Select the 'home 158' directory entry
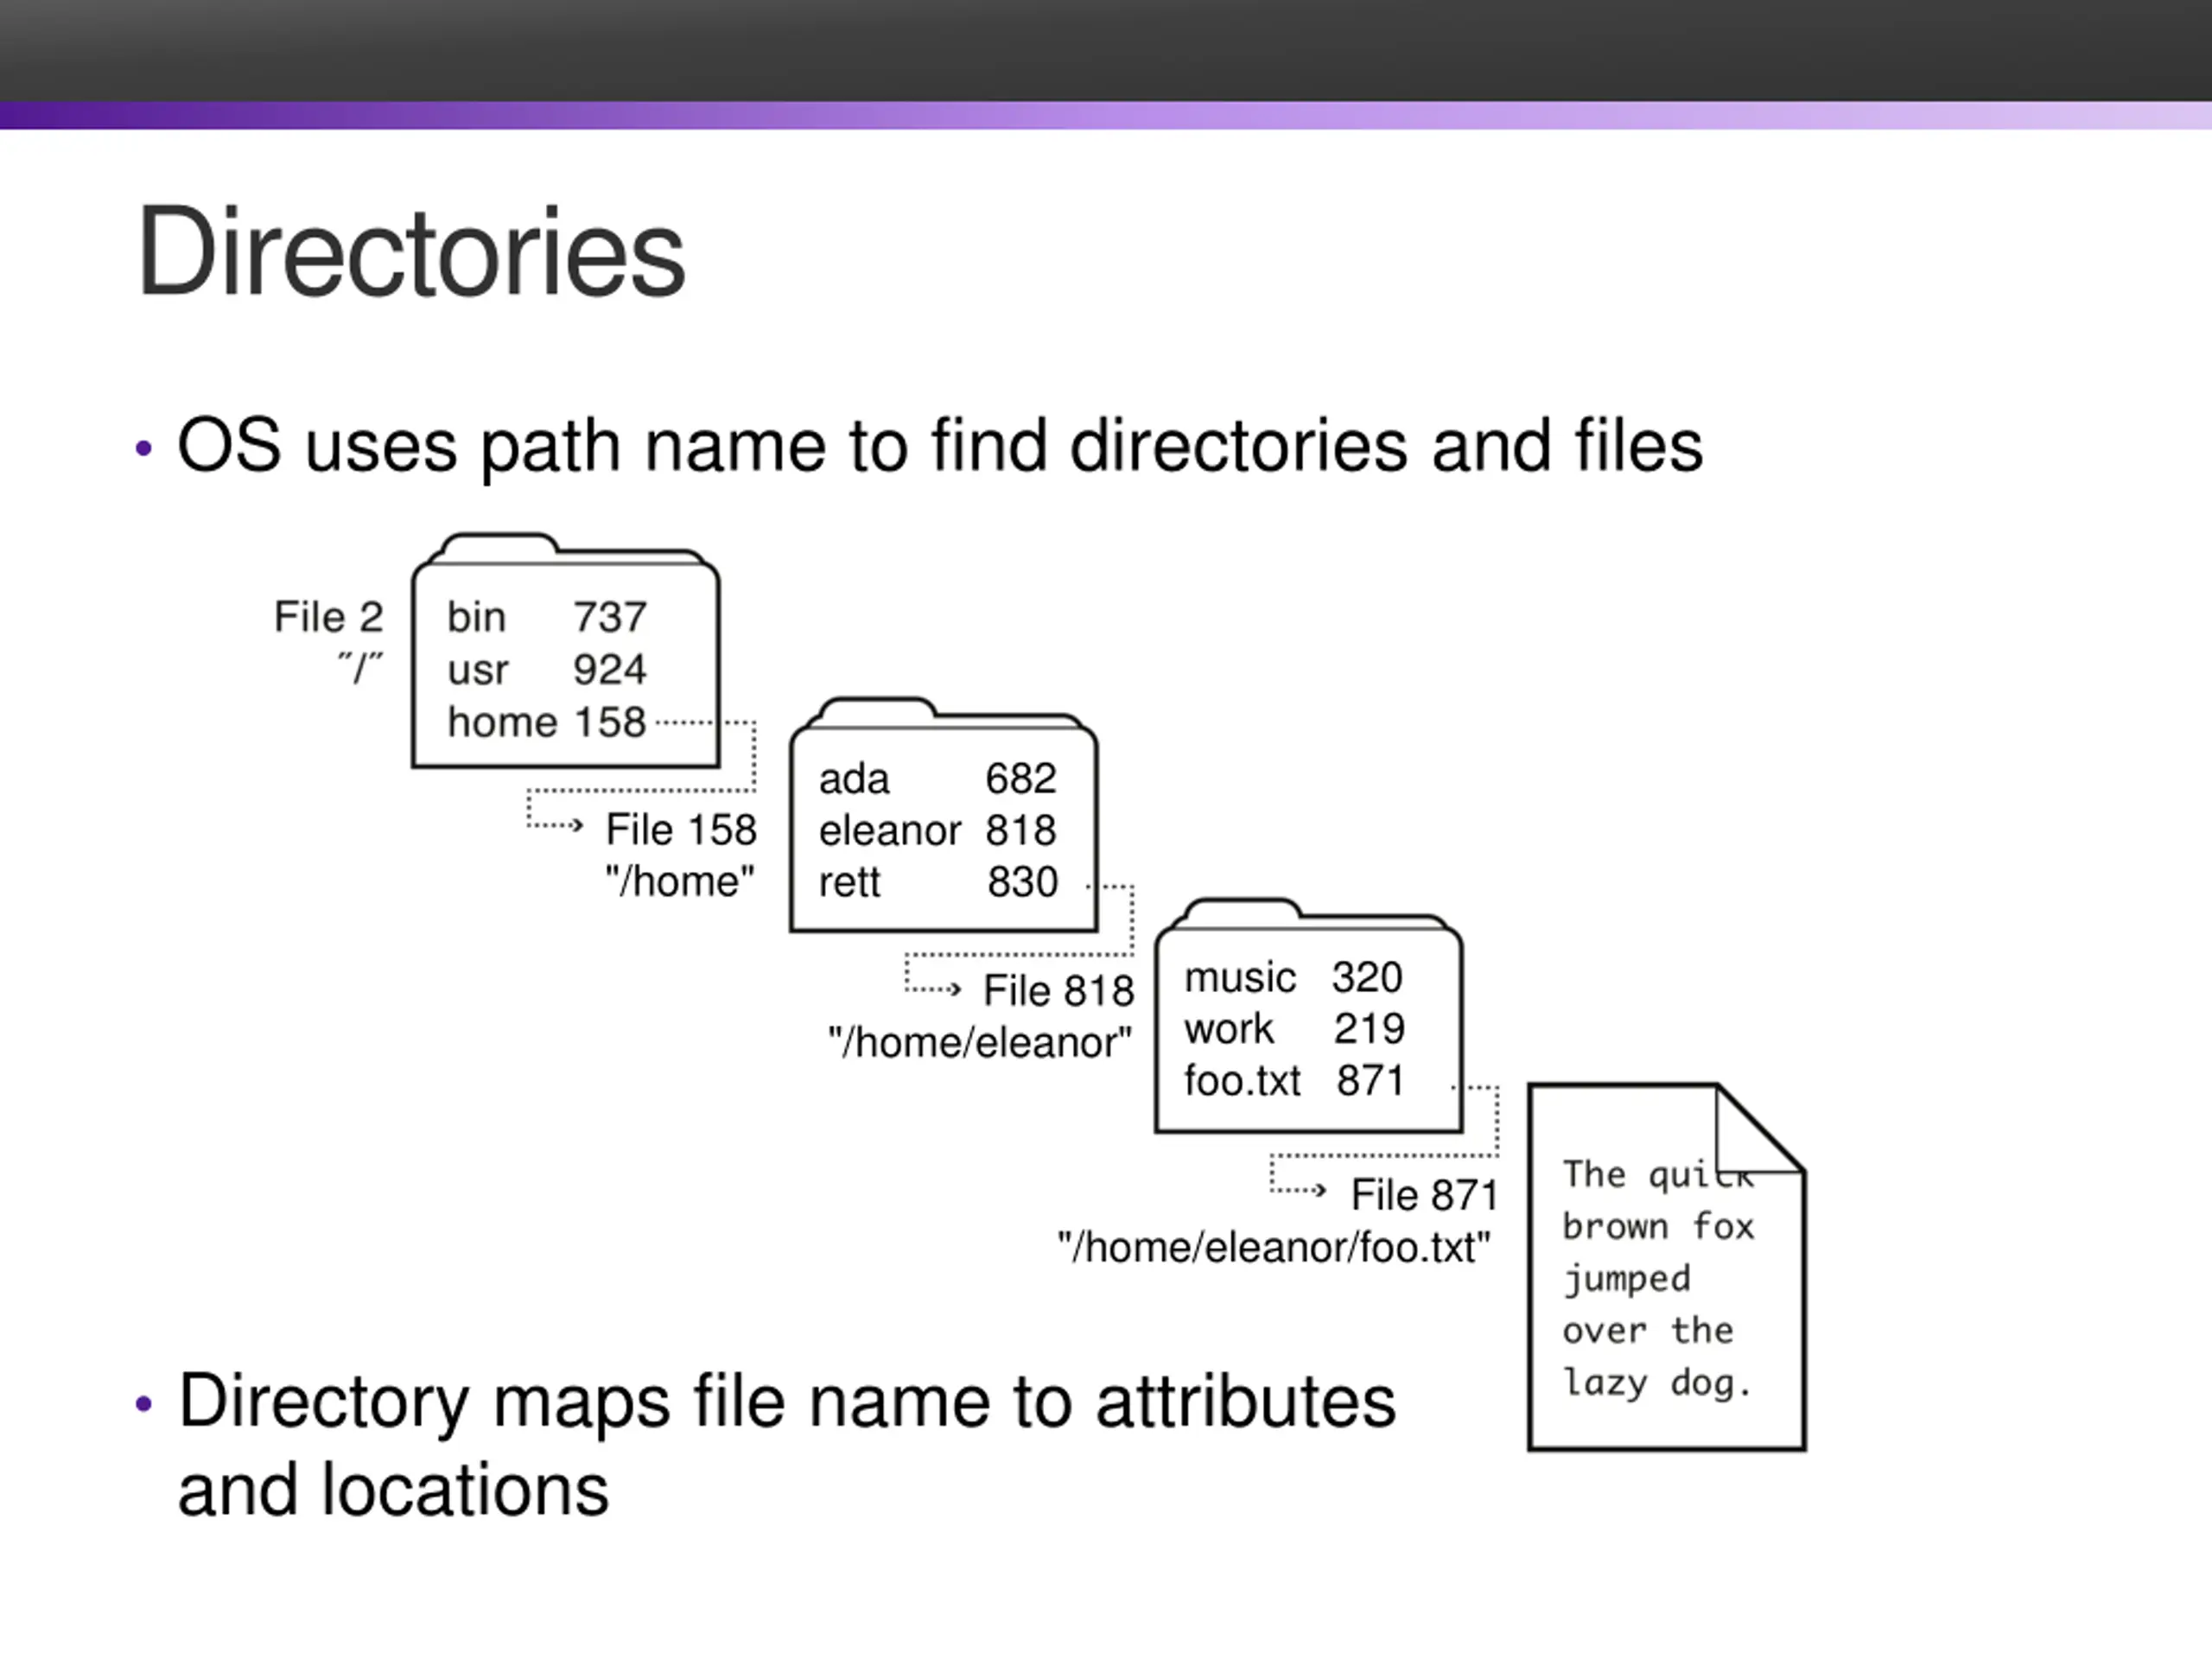Image resolution: width=2212 pixels, height=1659 pixels. click(x=546, y=722)
